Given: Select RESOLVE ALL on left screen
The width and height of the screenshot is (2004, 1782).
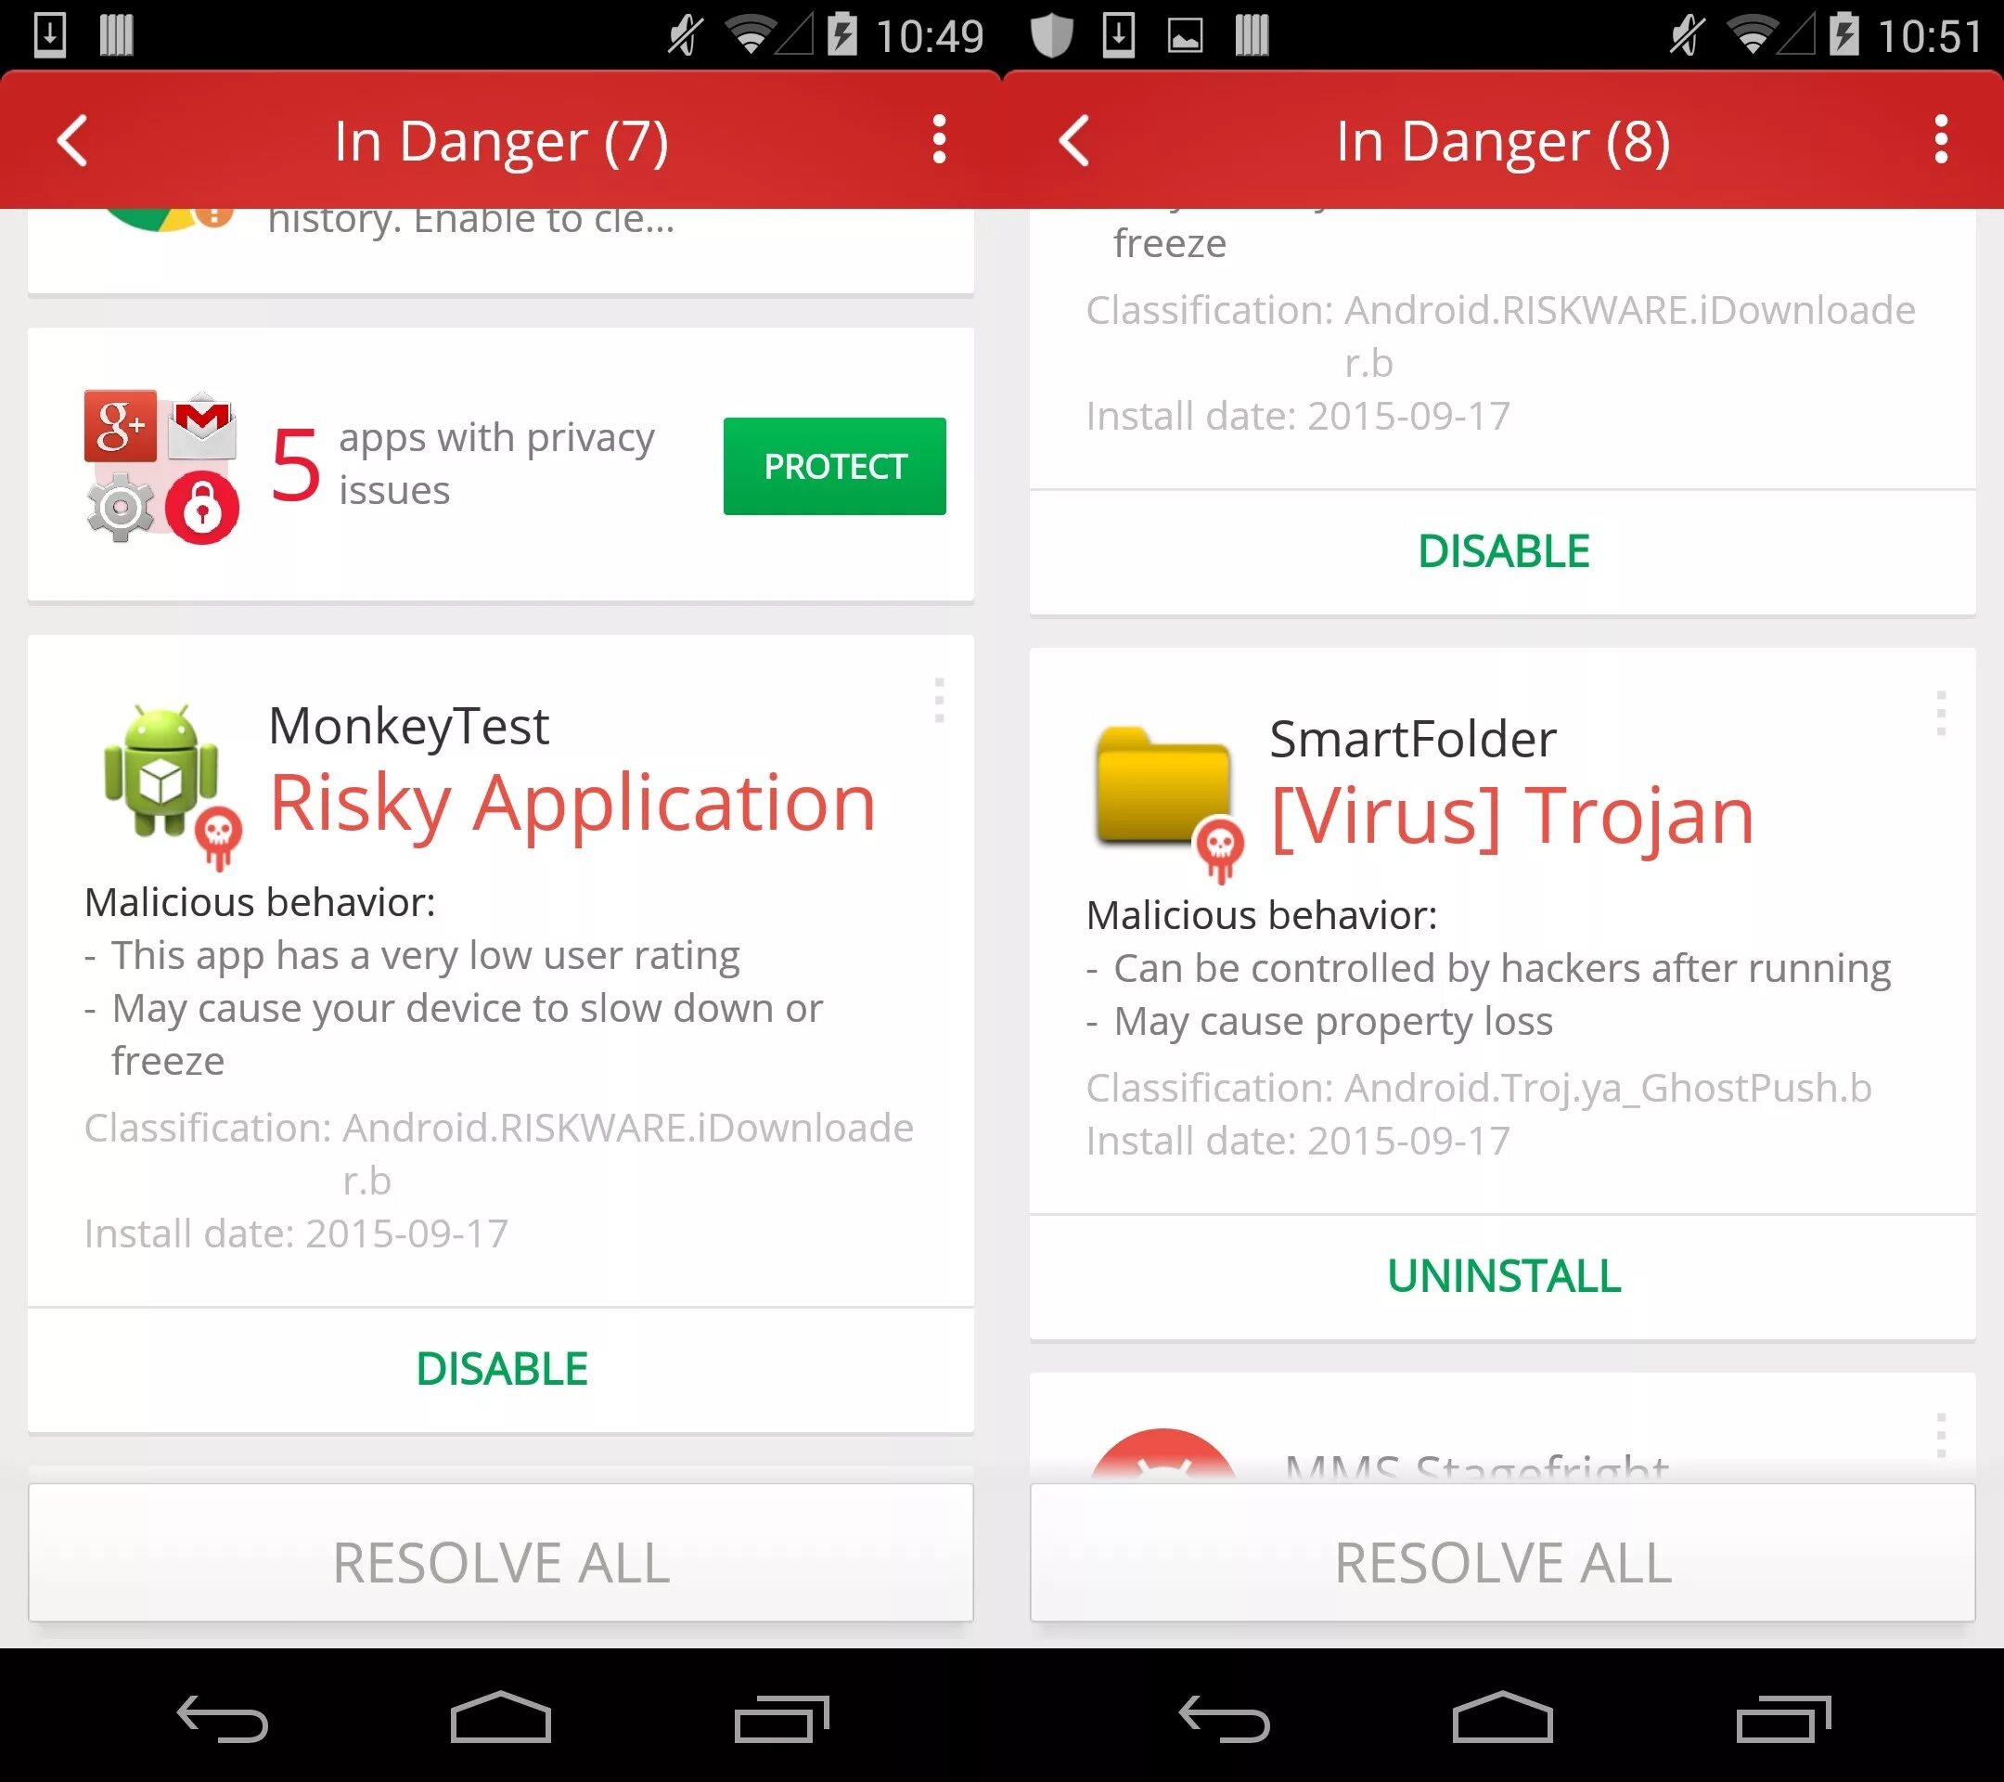Looking at the screenshot, I should pyautogui.click(x=500, y=1562).
